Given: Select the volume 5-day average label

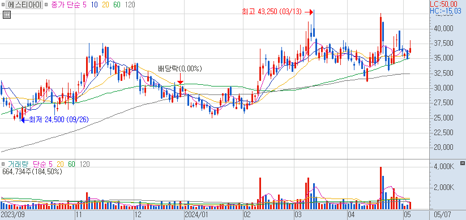Looking at the screenshot, I should (50, 164).
